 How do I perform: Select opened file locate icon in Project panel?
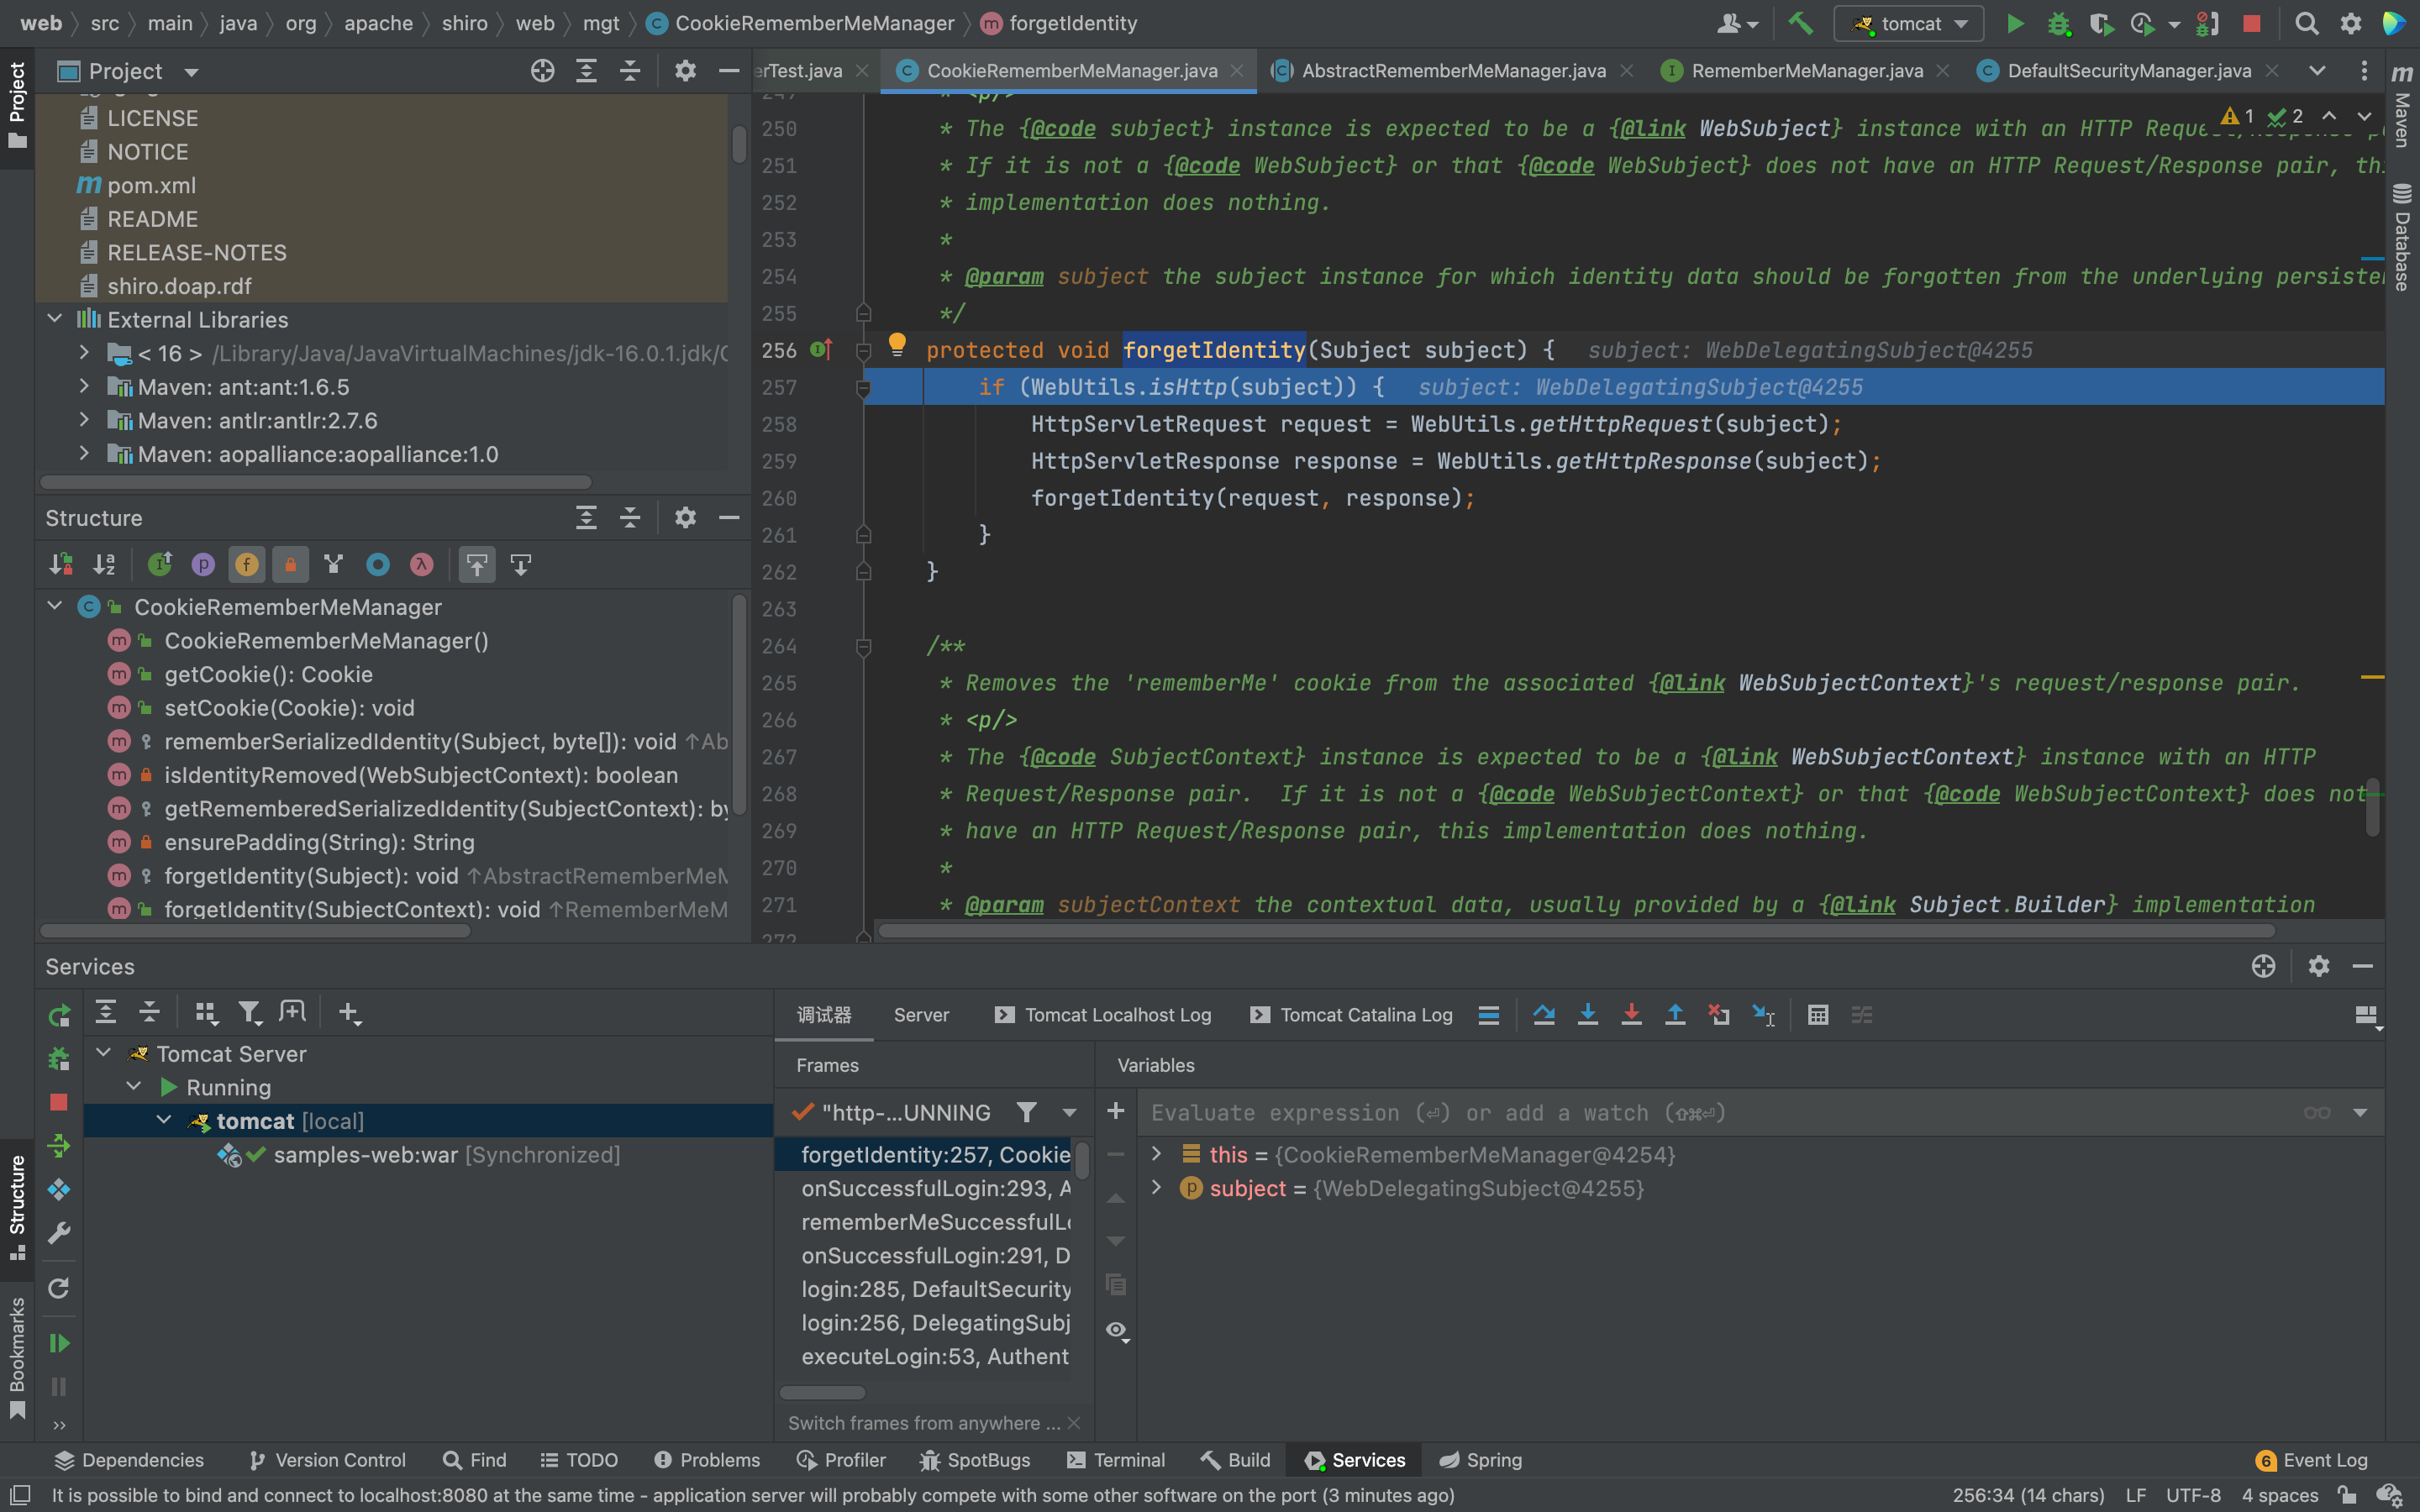tap(542, 71)
